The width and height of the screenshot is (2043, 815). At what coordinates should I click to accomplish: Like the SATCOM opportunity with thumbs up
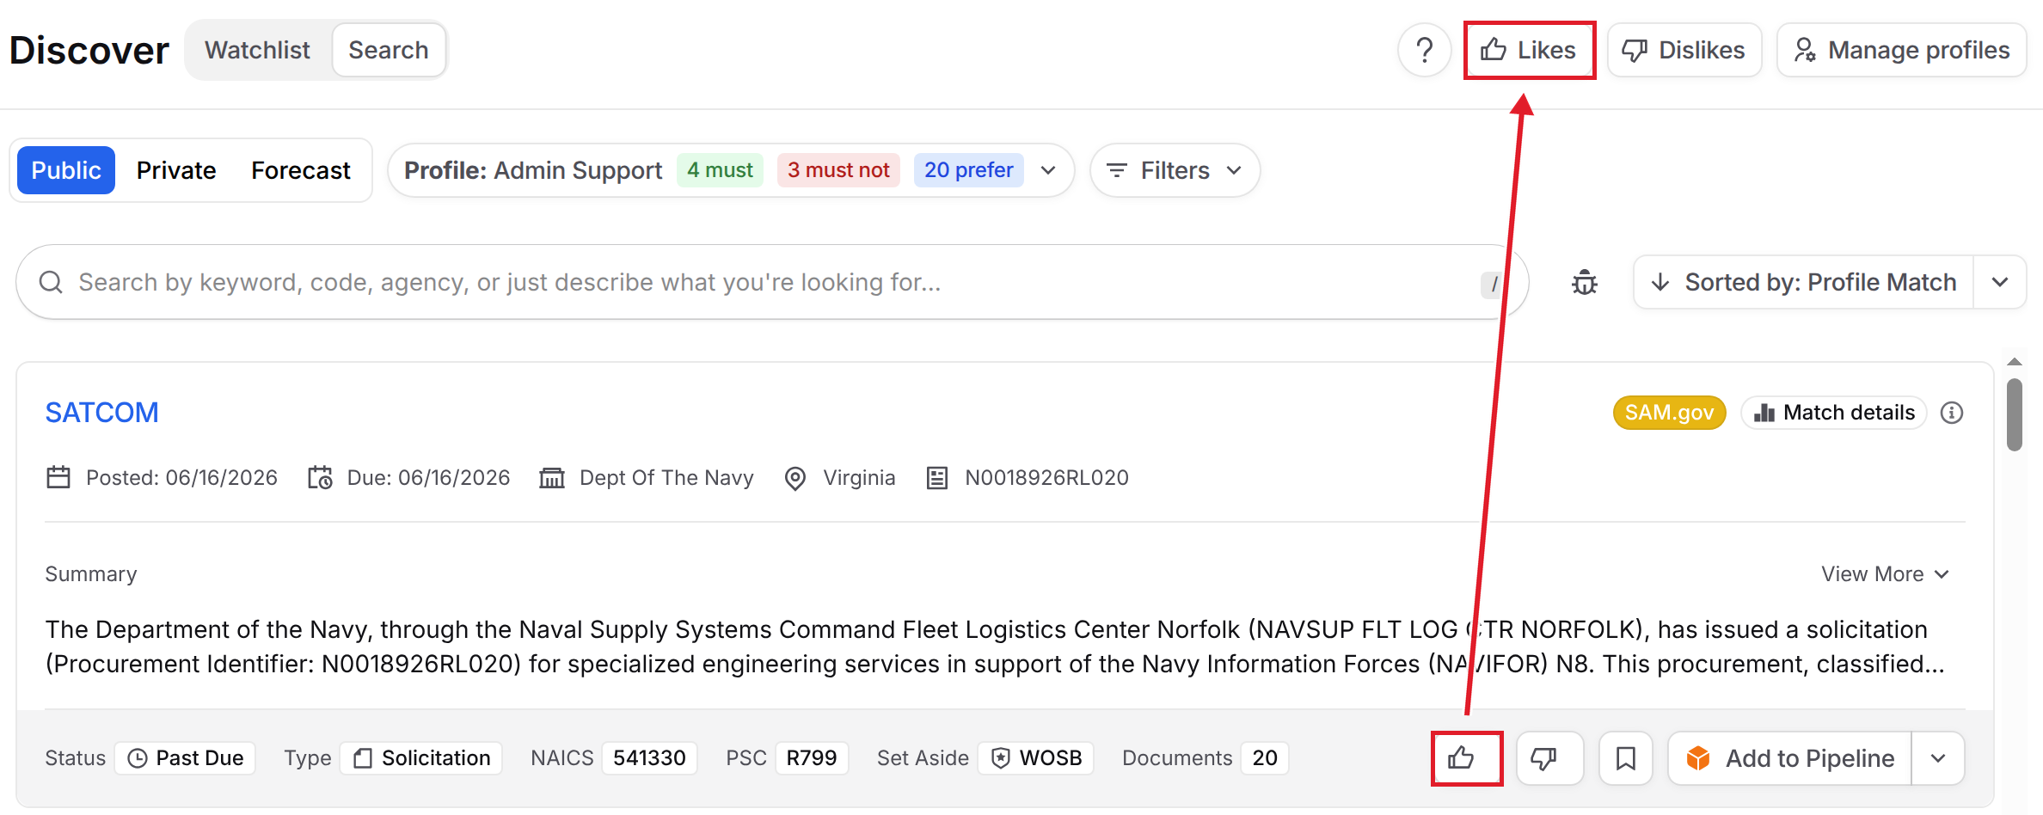pos(1466,757)
